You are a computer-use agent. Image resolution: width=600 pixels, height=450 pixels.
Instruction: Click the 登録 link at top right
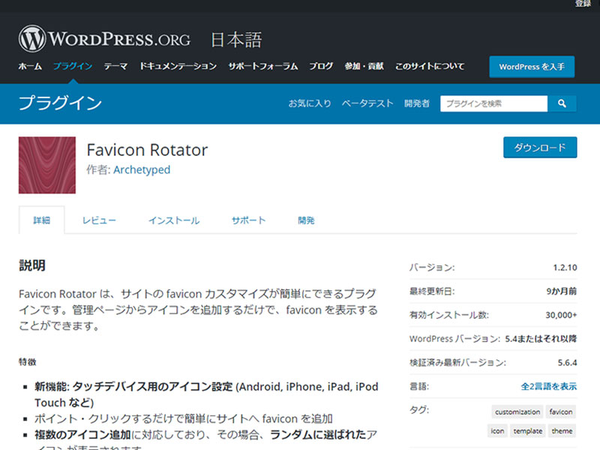click(583, 4)
